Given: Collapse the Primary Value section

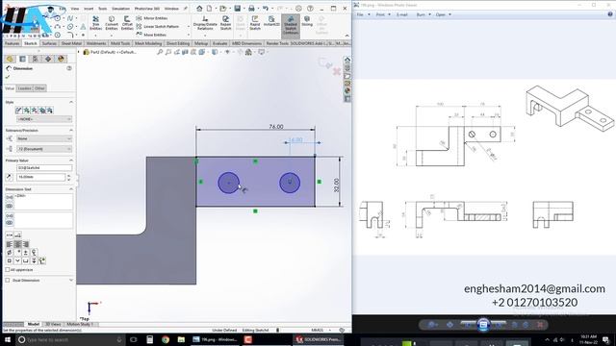Looking at the screenshot, I should (71, 161).
